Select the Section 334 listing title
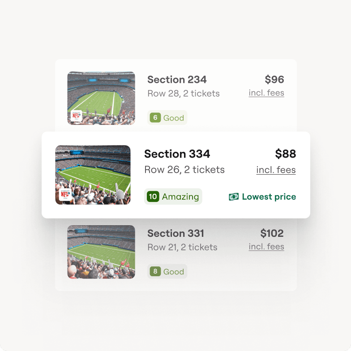 point(177,154)
